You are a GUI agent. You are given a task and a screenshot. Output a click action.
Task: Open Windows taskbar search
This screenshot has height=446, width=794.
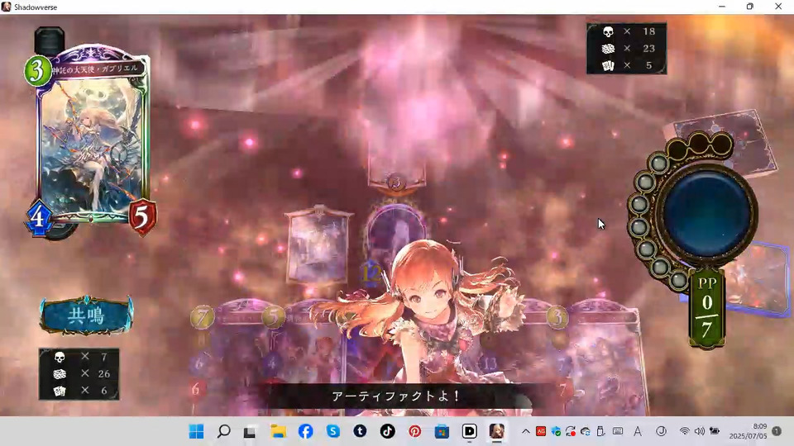click(224, 431)
